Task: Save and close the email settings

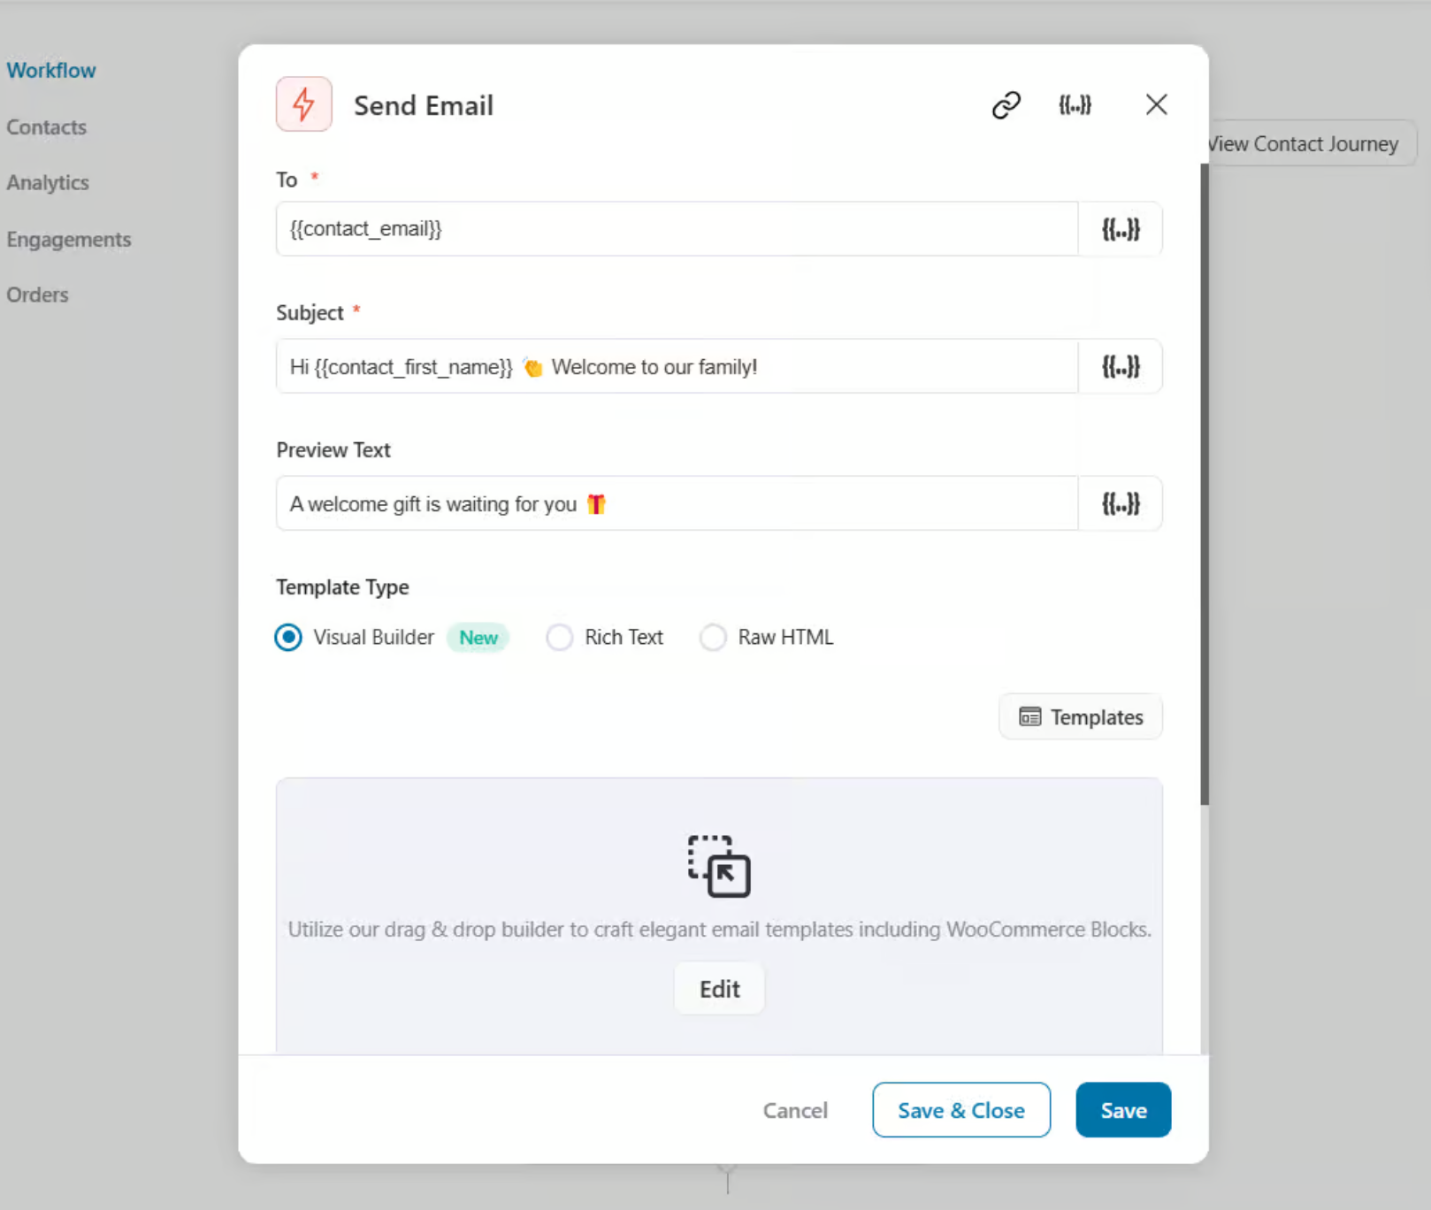Action: coord(960,1110)
